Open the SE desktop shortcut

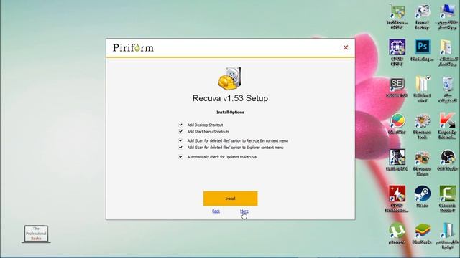point(397,87)
